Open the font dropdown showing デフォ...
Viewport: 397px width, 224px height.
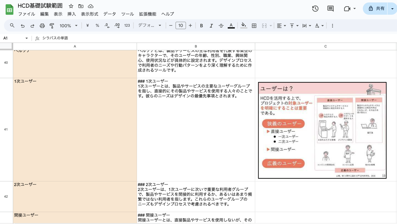[149, 26]
